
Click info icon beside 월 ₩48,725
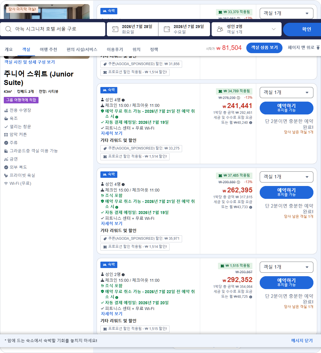click(x=251, y=297)
